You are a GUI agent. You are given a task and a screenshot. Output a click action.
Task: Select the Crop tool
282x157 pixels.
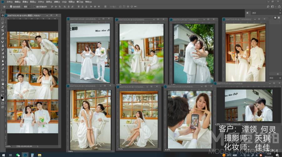(x=3, y=31)
